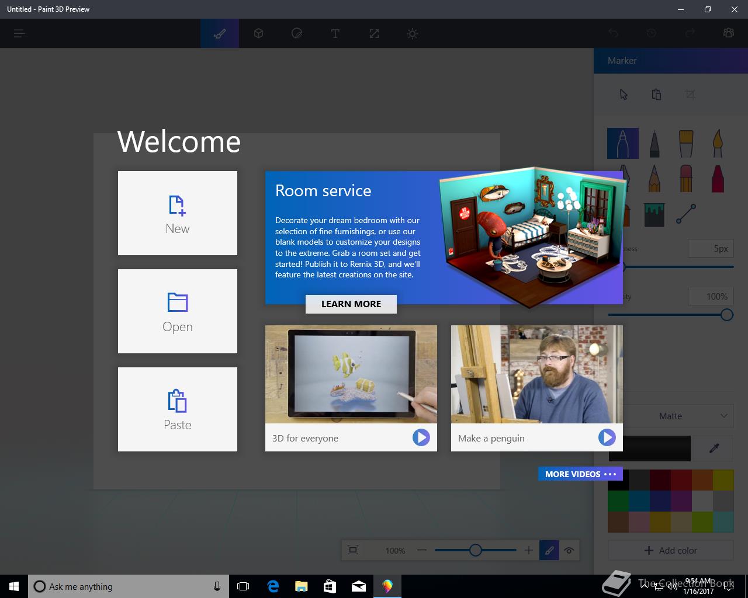Open the Canvas resize tab
The image size is (748, 598).
point(374,33)
